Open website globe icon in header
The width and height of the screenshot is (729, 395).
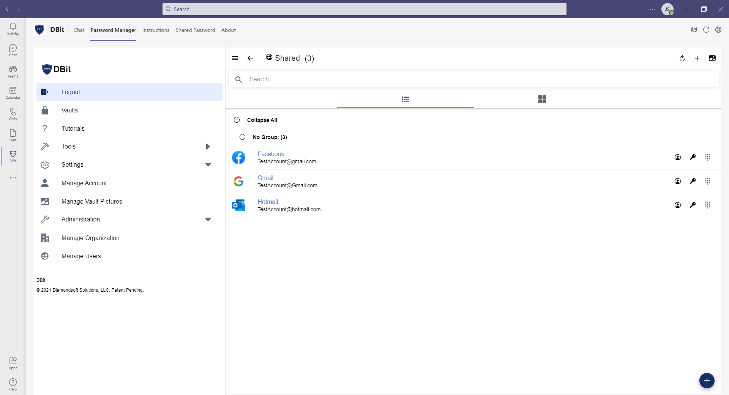718,30
